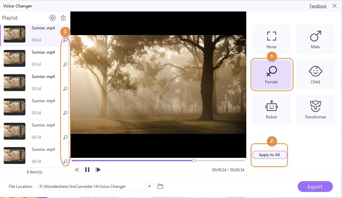Click the video preview area
The width and height of the screenshot is (342, 198).
point(158,84)
